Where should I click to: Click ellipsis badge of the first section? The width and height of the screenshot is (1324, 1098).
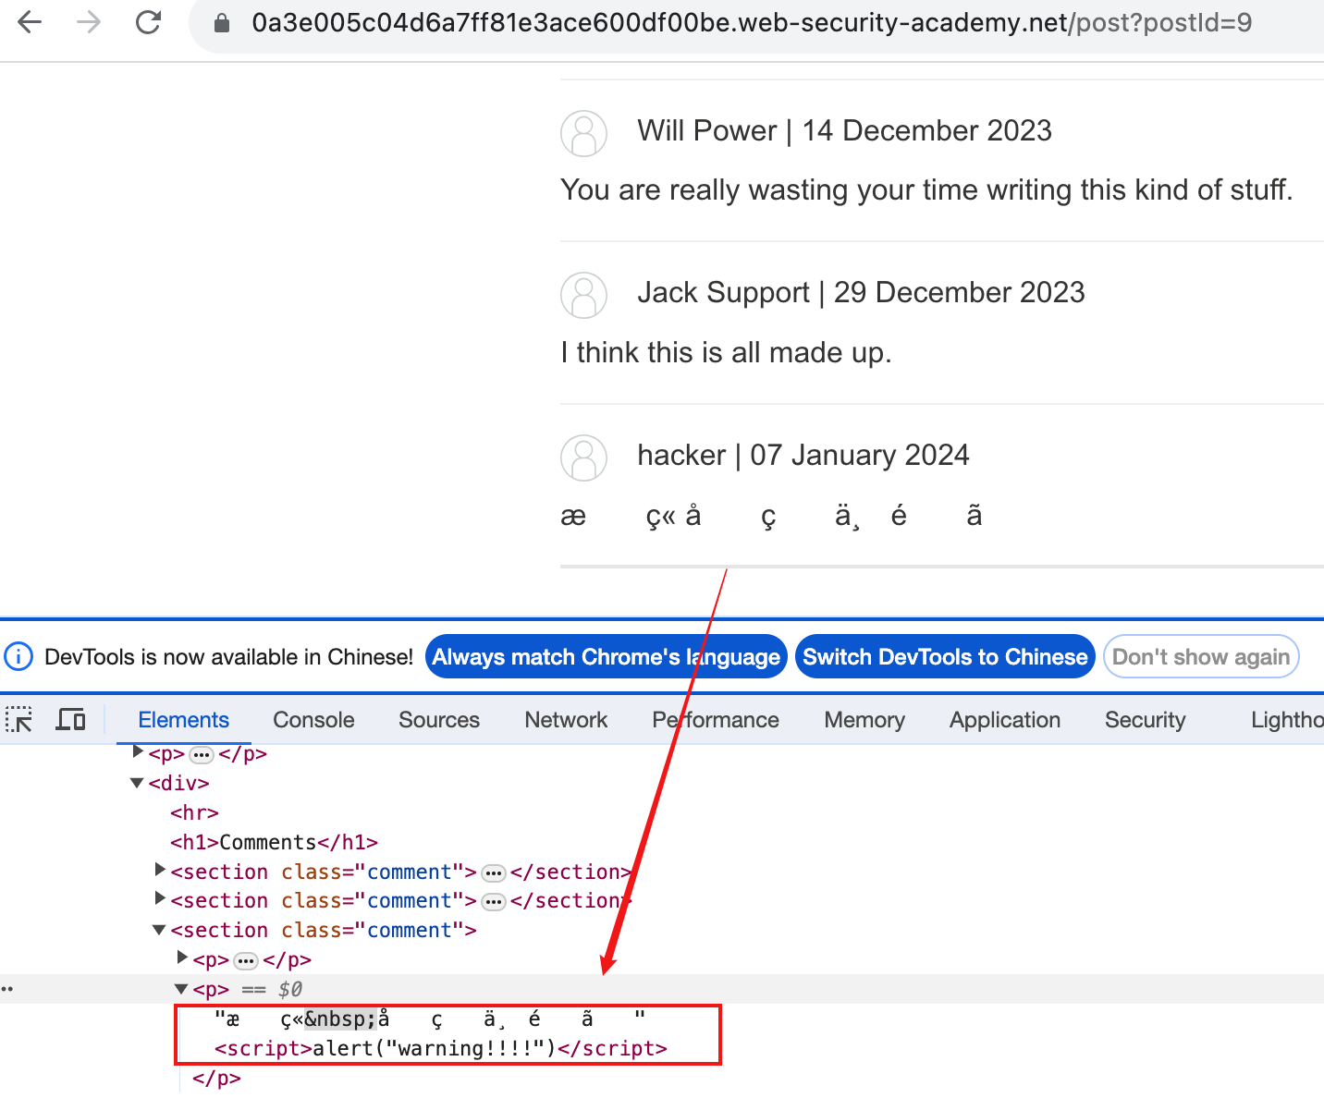pyautogui.click(x=494, y=873)
